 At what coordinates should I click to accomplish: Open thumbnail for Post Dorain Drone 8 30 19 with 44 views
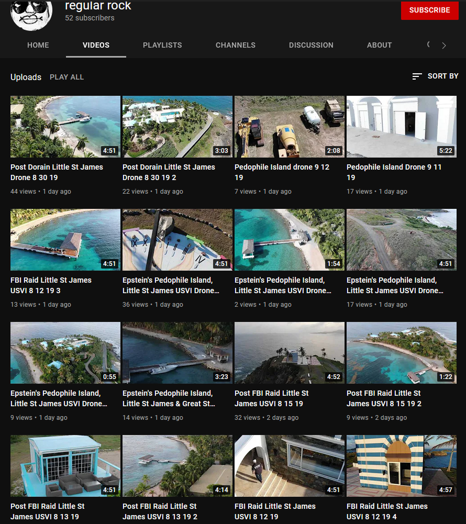coord(65,127)
